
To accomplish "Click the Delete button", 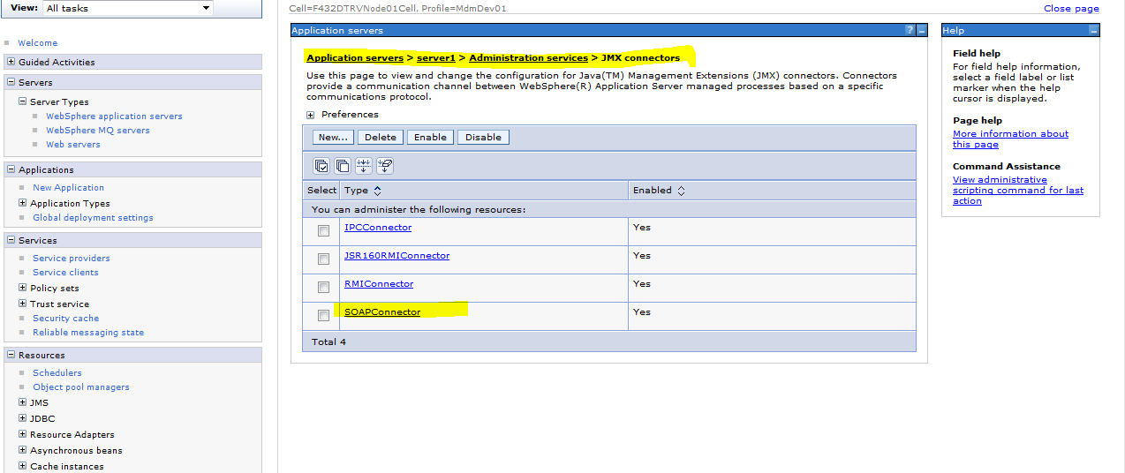I will (381, 137).
